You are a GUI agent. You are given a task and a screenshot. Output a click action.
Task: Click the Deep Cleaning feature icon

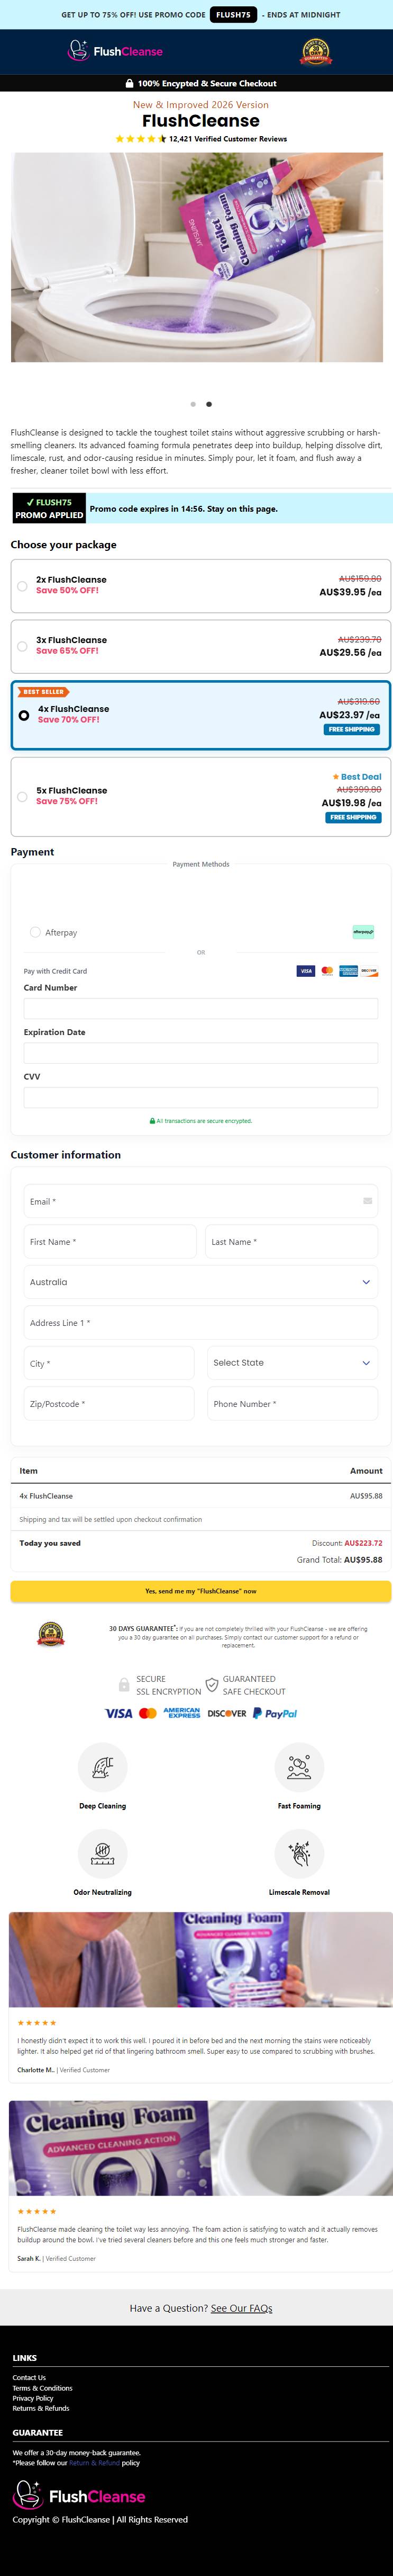103,1767
